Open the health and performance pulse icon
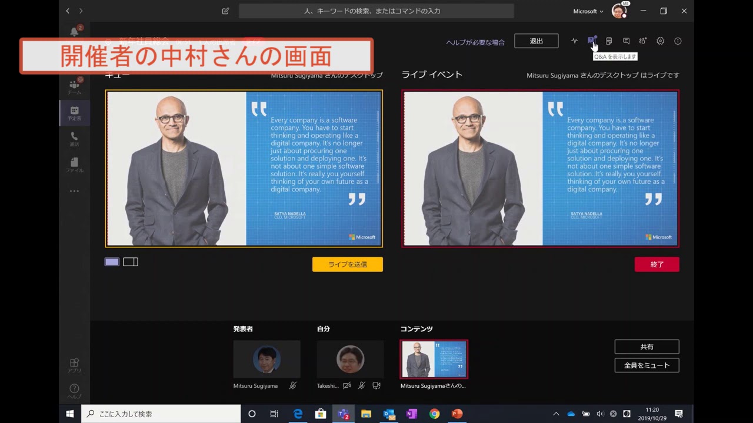 click(574, 41)
